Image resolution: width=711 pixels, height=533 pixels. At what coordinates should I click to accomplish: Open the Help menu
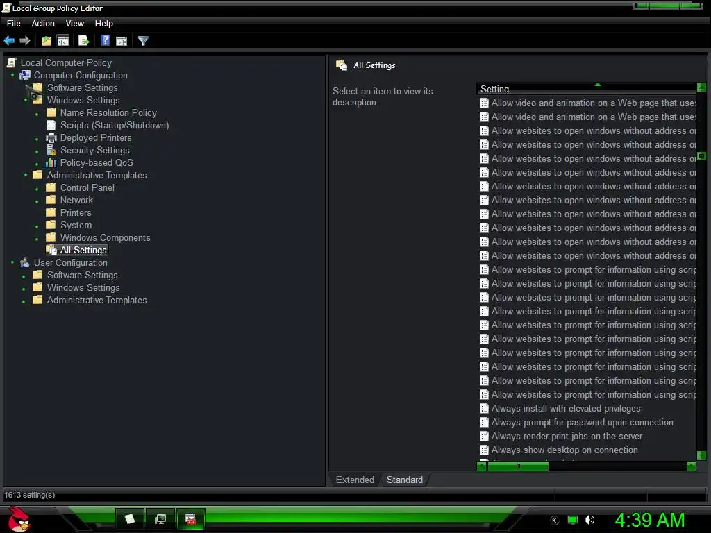point(104,24)
